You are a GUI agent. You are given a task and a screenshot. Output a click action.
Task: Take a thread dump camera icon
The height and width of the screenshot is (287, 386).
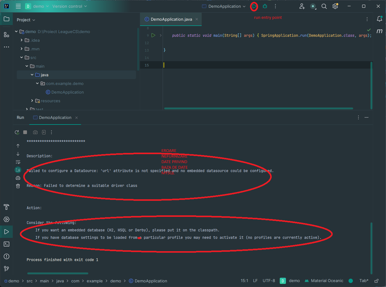tap(36, 132)
